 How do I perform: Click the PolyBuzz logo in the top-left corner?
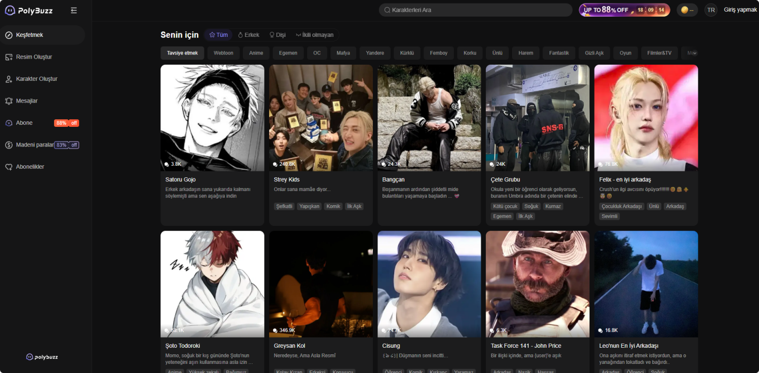(x=28, y=10)
